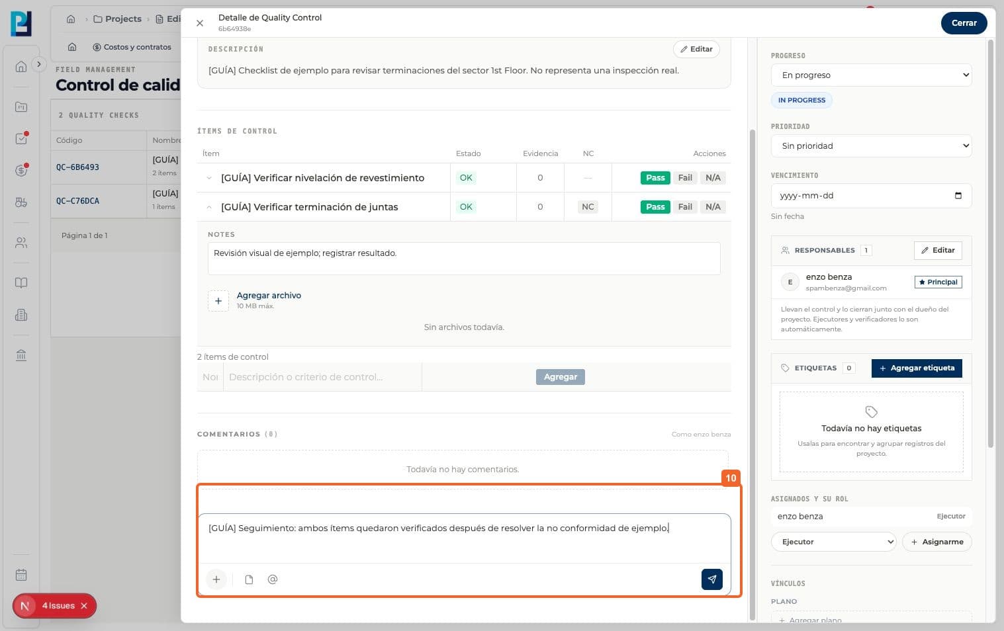Screen dimensions: 1004x631
Task: Dismiss the 4 Issues badge with its X
Action: click(84, 606)
